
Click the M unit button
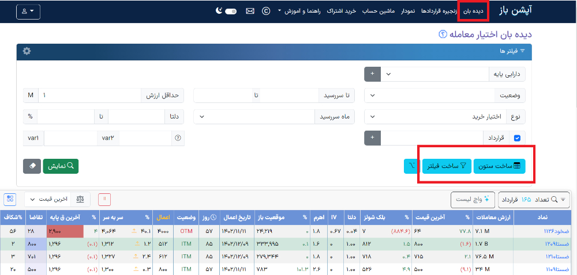tap(31, 96)
